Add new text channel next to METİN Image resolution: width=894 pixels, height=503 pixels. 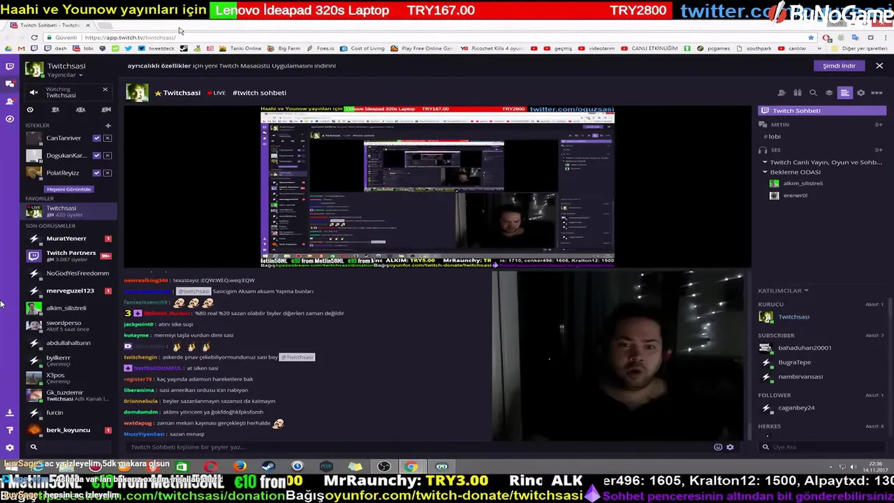879,125
